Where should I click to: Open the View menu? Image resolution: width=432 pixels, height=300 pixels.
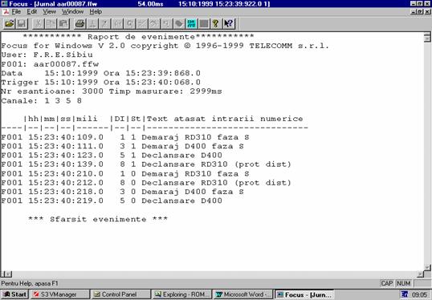pos(49,11)
